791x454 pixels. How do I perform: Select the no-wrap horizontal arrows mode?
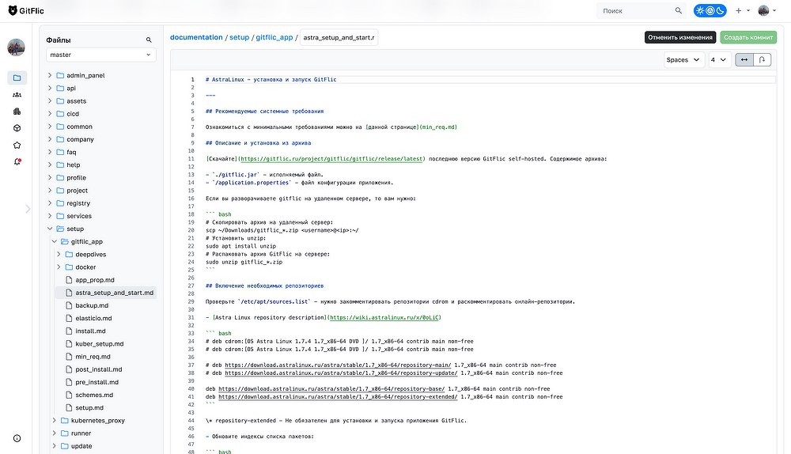(x=744, y=59)
